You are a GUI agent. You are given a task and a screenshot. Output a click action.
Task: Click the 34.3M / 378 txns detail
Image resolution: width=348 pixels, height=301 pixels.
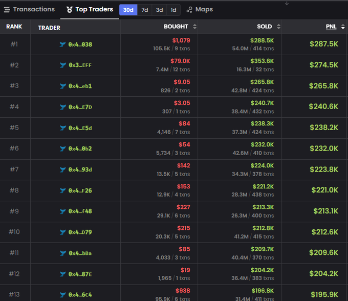(253, 174)
